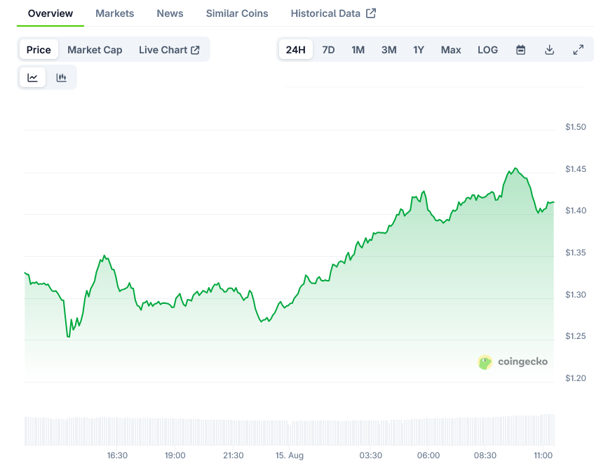594x466 pixels.
Task: Click the CoinGecko logo watermark
Action: pos(513,362)
